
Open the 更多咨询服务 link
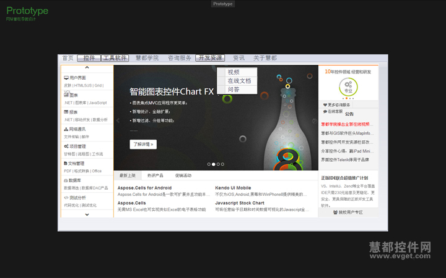[339, 104]
